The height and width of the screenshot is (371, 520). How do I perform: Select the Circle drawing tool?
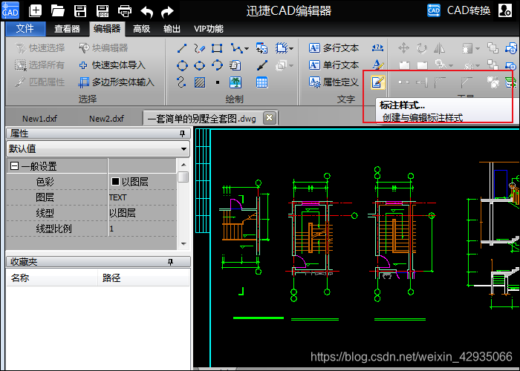pos(182,65)
